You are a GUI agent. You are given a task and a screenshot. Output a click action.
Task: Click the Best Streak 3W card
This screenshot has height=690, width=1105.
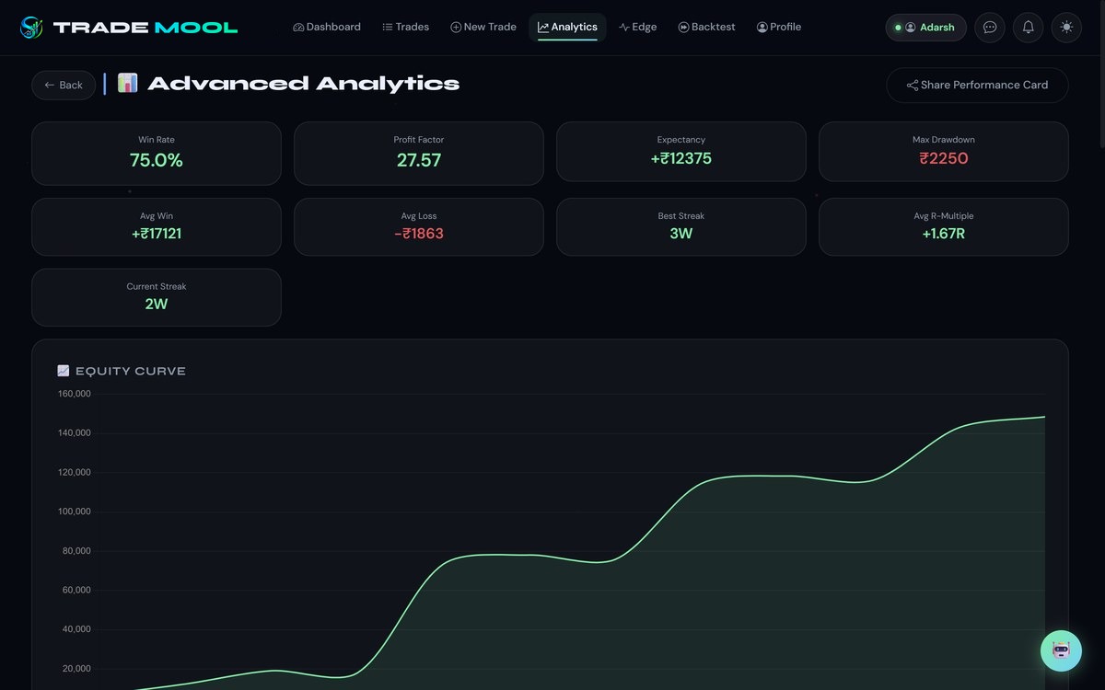point(681,226)
